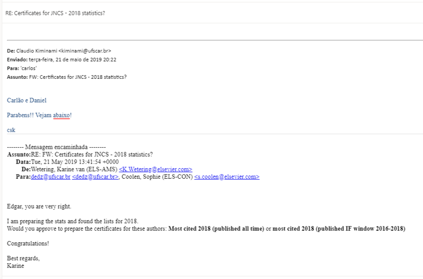Click bold text mentioning 'IF window 2016-2018'

pyautogui.click(x=339, y=229)
